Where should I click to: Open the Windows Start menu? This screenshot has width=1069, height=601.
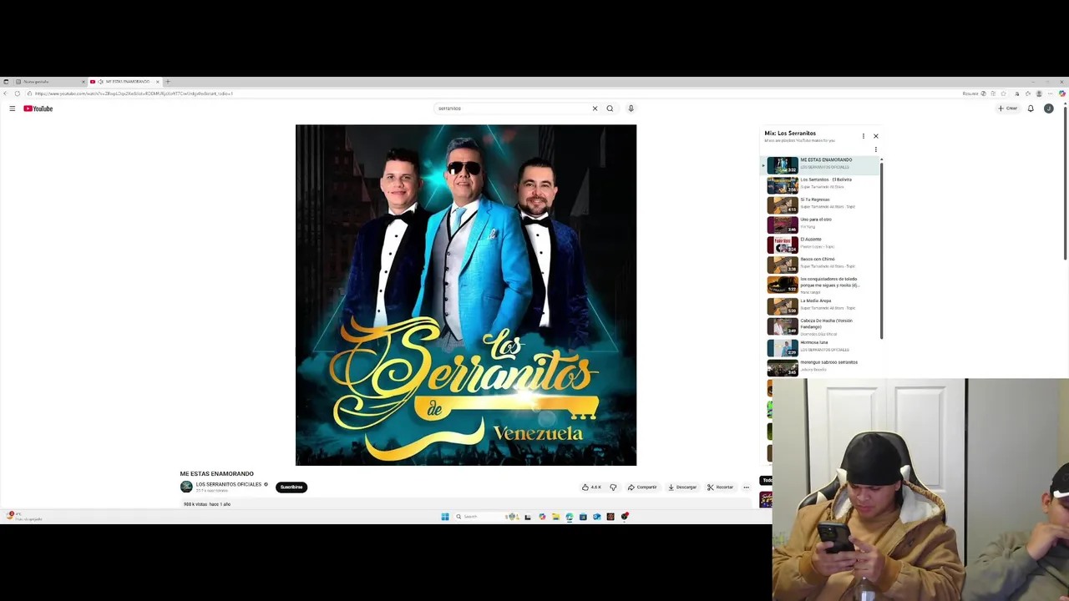point(445,517)
